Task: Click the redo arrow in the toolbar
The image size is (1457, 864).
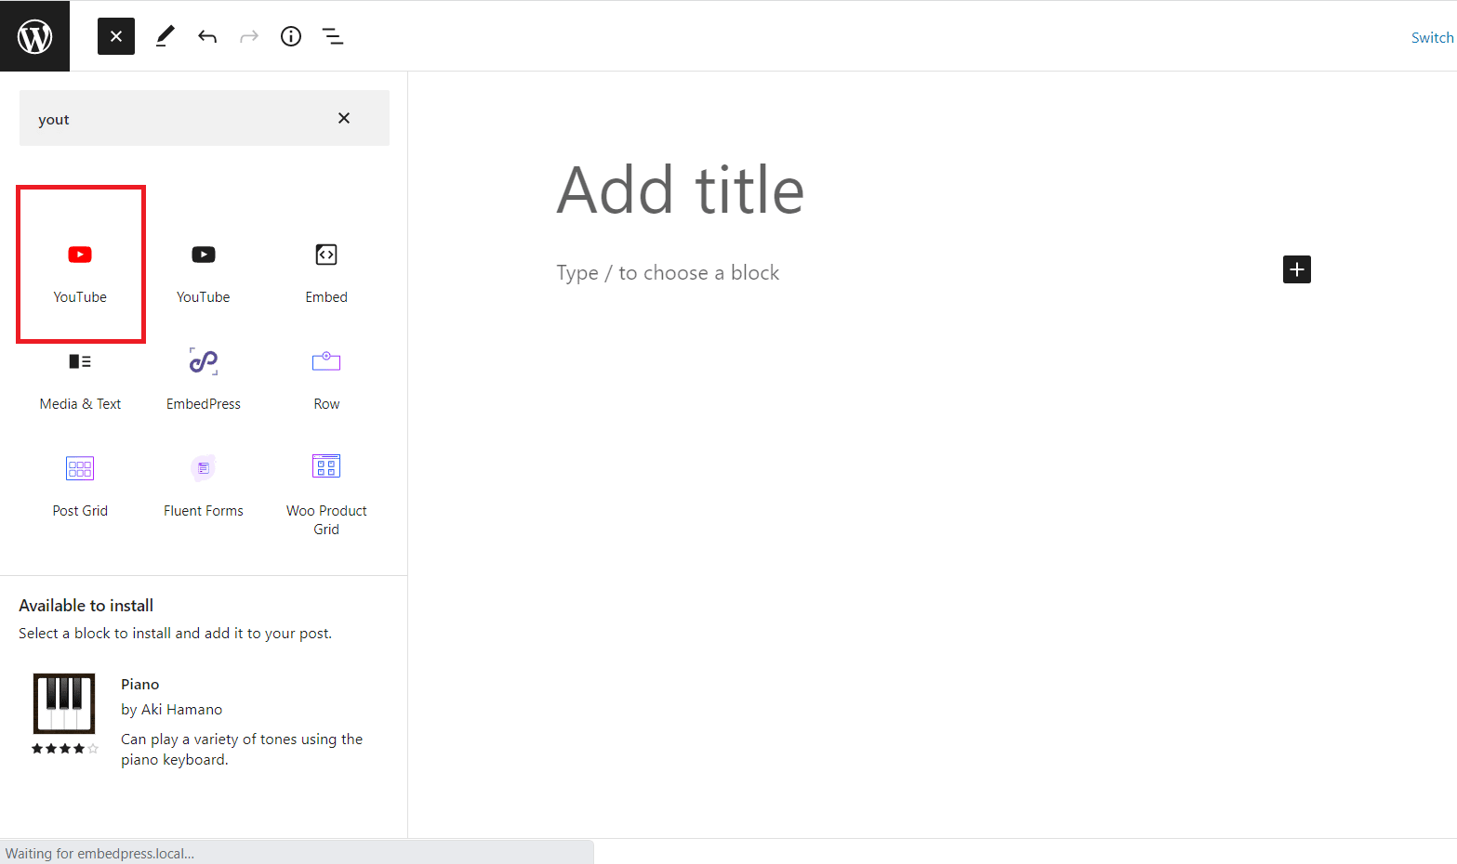Action: pyautogui.click(x=248, y=36)
